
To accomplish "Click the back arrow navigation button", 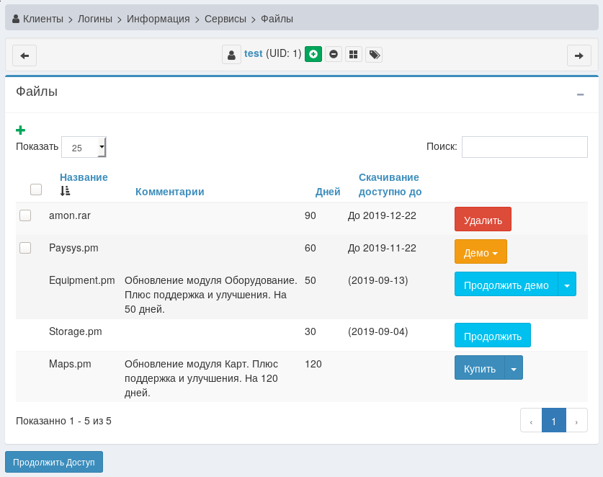I will click(24, 55).
